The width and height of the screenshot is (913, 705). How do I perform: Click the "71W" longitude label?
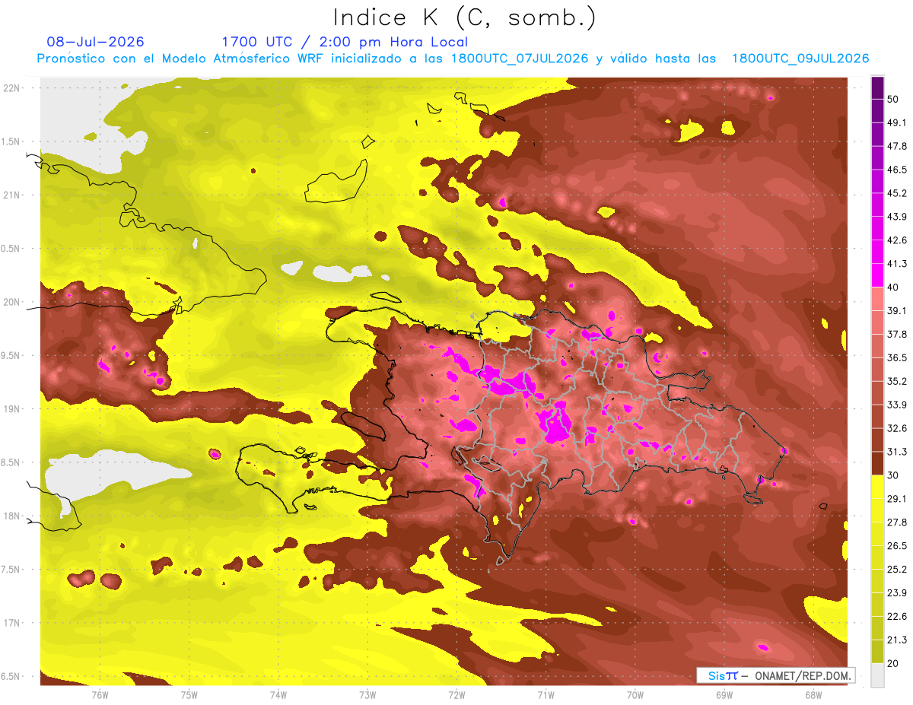click(546, 695)
